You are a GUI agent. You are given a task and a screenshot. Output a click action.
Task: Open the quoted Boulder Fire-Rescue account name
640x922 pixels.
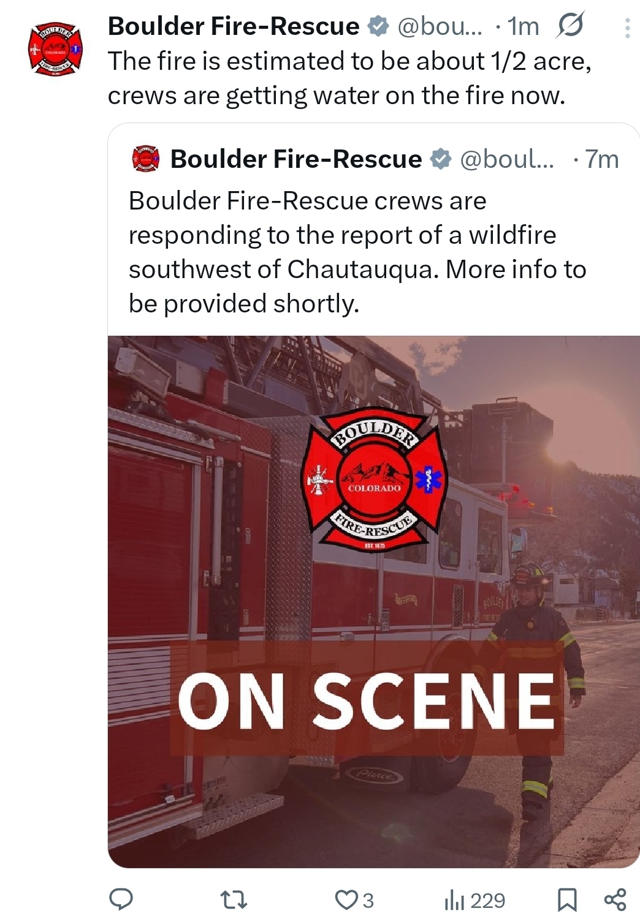[296, 159]
